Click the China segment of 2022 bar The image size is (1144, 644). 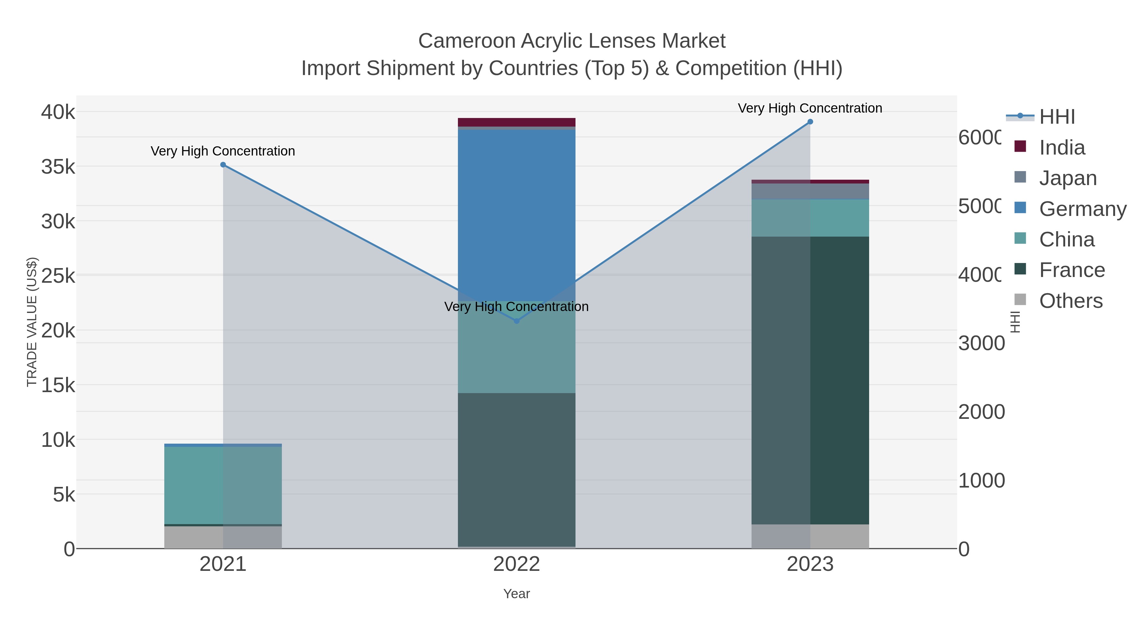click(x=516, y=347)
